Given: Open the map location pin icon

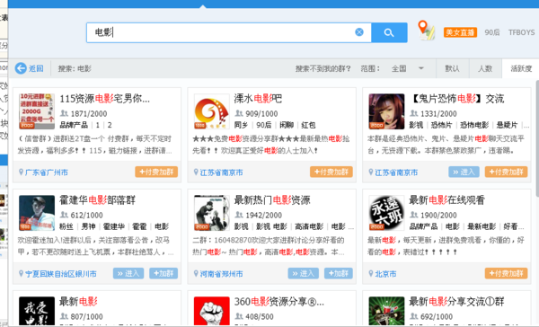Looking at the screenshot, I should click(426, 31).
